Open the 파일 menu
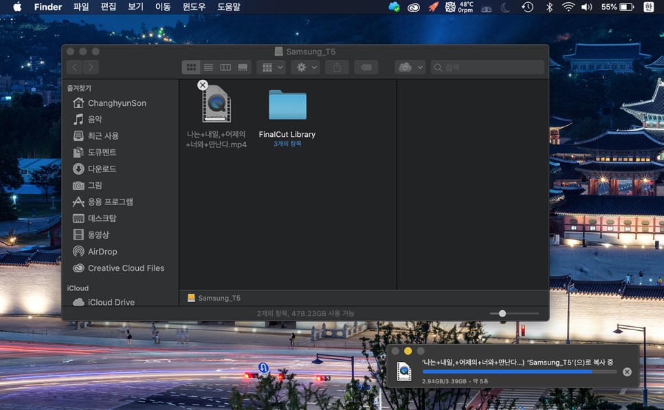This screenshot has height=410, width=664. click(81, 7)
